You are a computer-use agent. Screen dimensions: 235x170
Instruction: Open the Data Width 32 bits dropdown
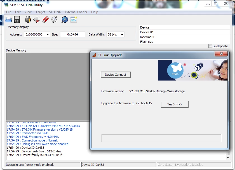coord(115,34)
